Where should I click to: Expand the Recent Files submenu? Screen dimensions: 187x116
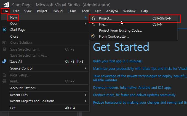pos(86,95)
